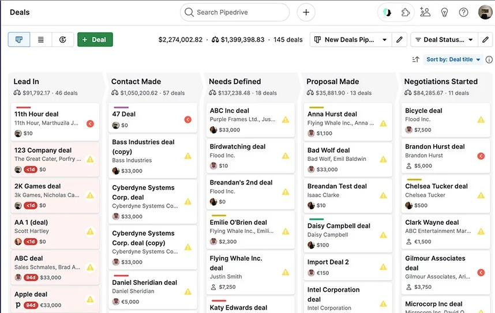This screenshot has height=313, width=495.
Task: Click warning icon on Daniel Sheridian deal
Action: tap(188, 292)
